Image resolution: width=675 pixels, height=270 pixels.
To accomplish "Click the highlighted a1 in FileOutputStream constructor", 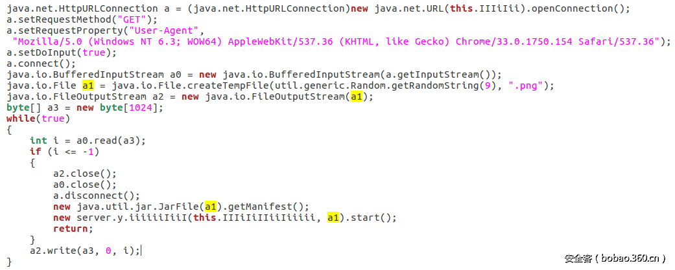I will 356,96.
